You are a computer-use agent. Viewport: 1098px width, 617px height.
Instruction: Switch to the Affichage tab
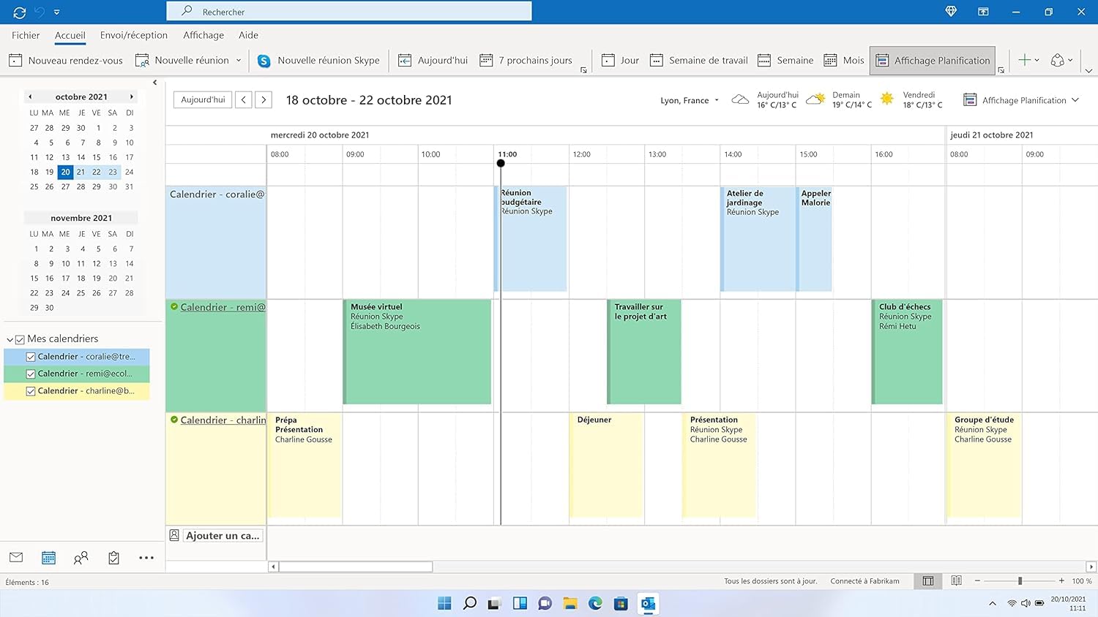click(x=203, y=35)
